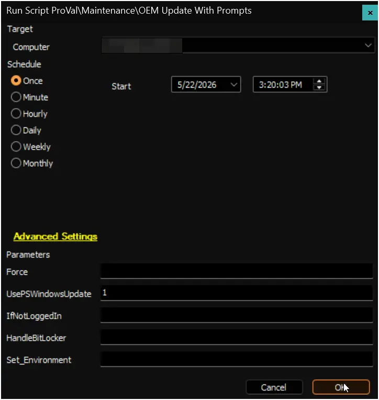
Task: Cancel the Run Script dialog
Action: [274, 387]
